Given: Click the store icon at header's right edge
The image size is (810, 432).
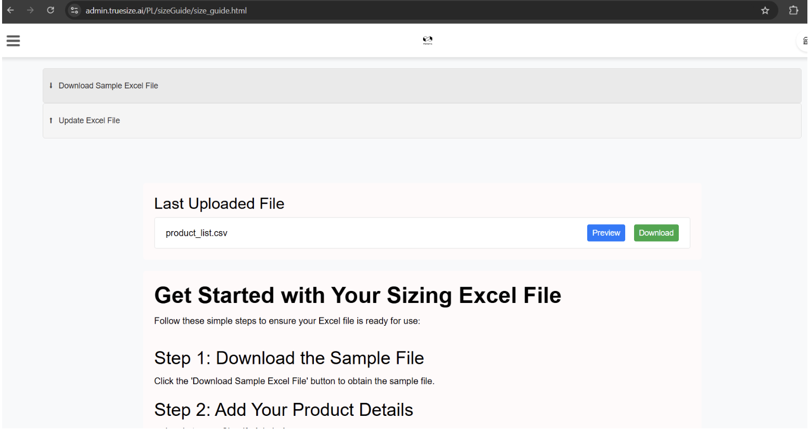Looking at the screenshot, I should (805, 41).
